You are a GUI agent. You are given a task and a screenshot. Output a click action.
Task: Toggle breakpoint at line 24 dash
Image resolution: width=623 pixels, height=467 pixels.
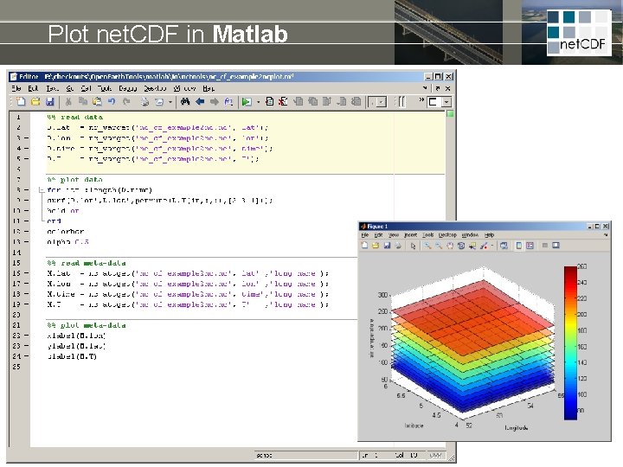coord(26,356)
